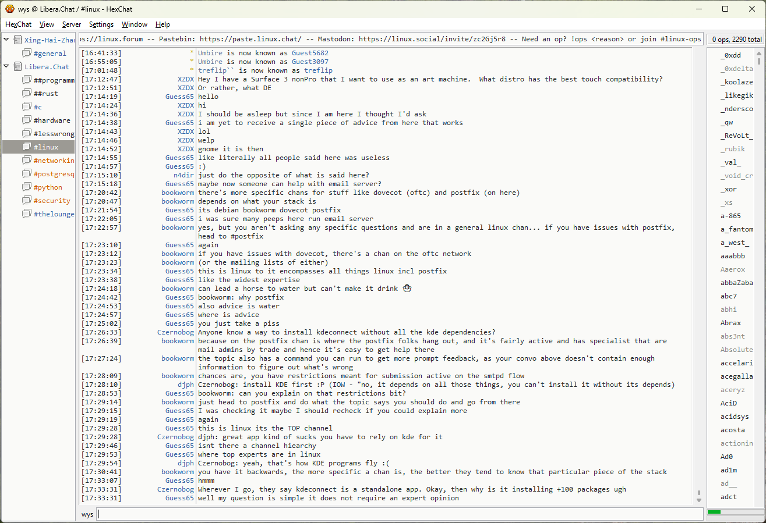Click the Xing-Hai-Zhan server icon
Image resolution: width=766 pixels, height=523 pixels.
click(17, 40)
